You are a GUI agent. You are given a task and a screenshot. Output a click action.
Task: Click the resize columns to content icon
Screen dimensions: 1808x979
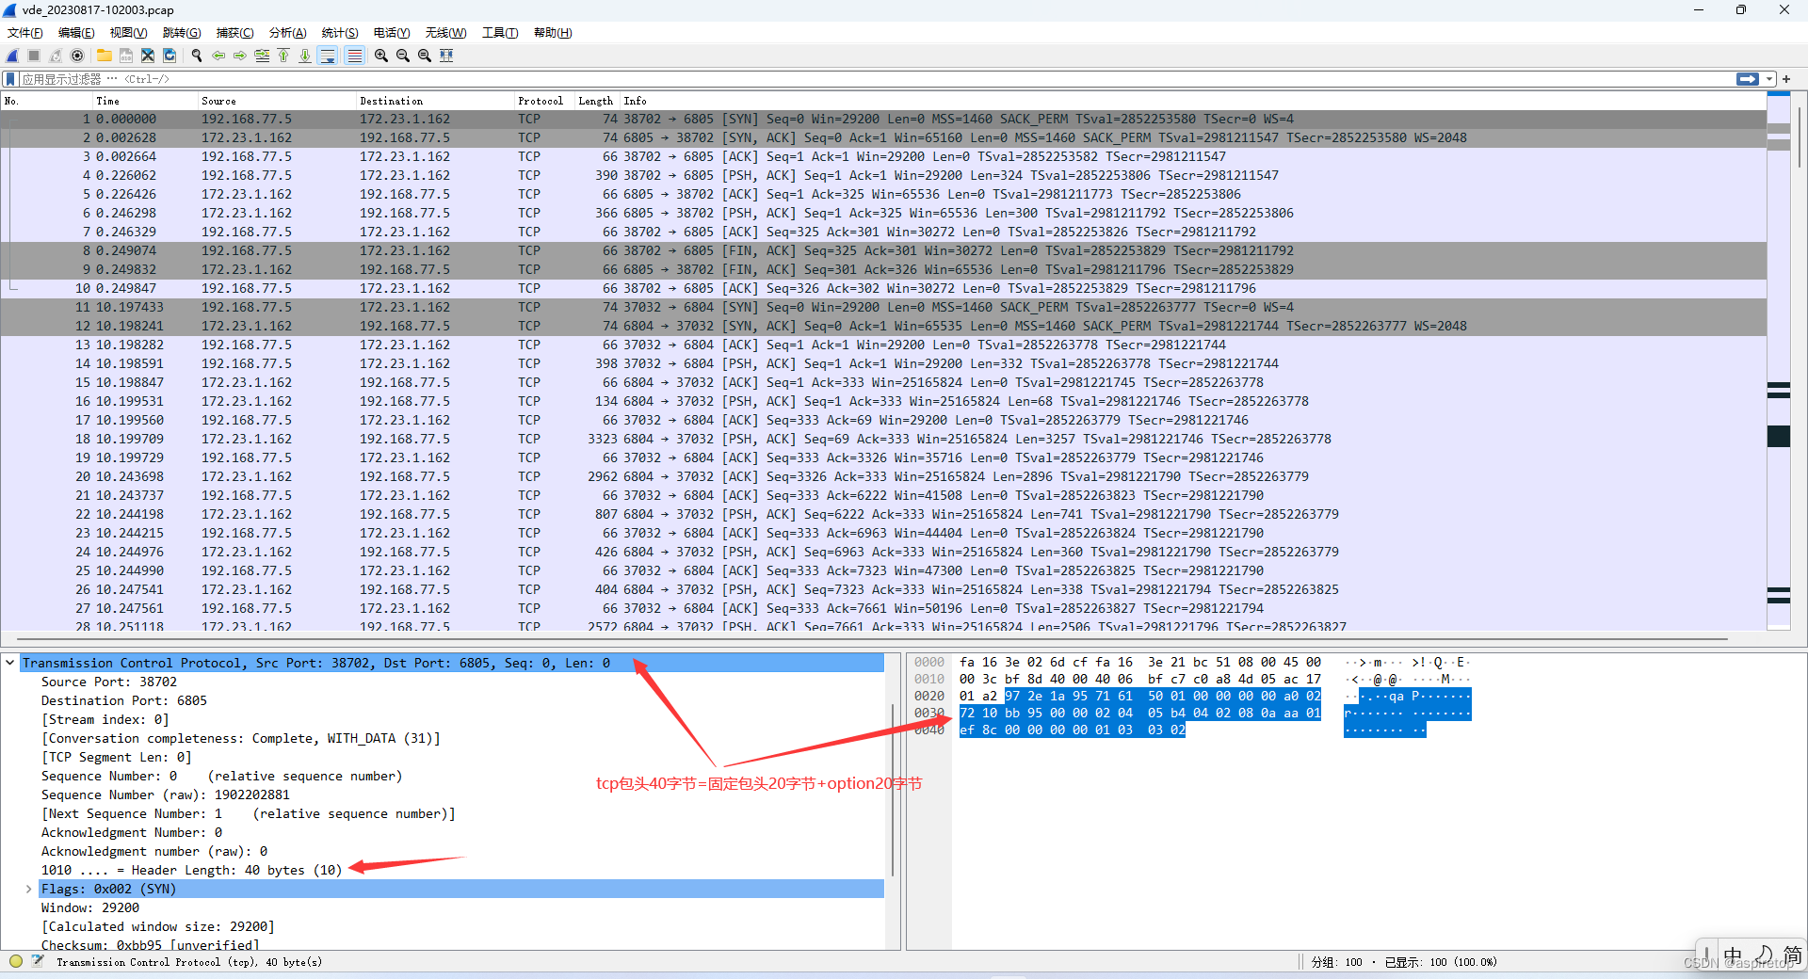(446, 56)
